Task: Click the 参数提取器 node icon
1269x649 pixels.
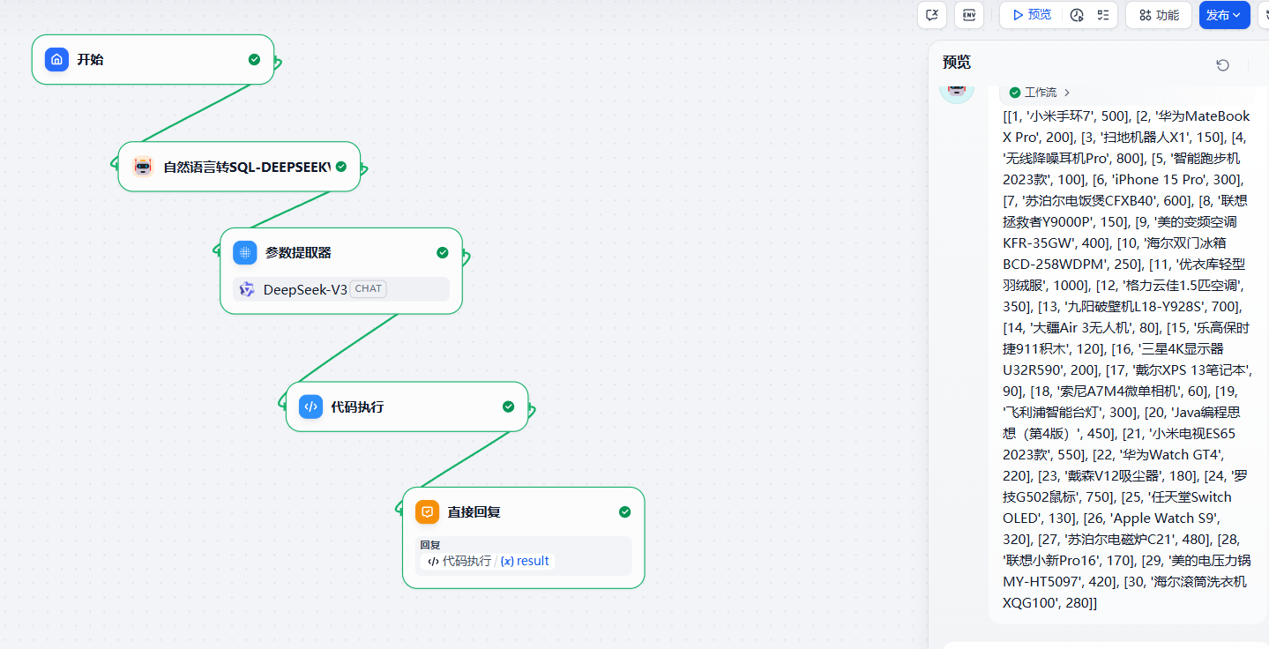Action: (x=245, y=252)
